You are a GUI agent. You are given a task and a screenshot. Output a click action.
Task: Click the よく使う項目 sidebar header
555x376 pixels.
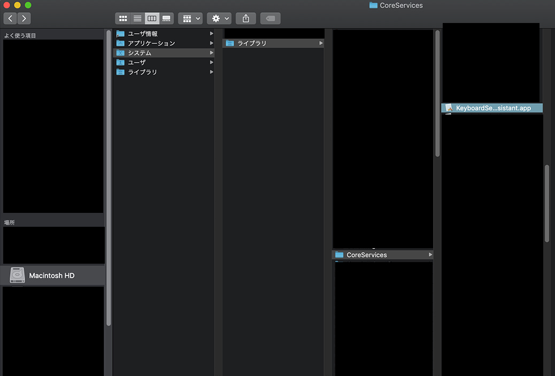(20, 35)
